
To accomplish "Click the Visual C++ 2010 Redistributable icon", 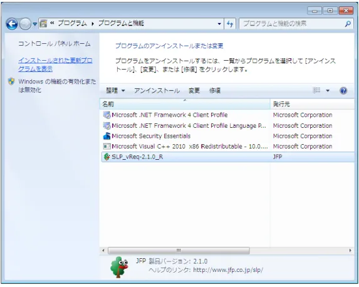I will 107,146.
